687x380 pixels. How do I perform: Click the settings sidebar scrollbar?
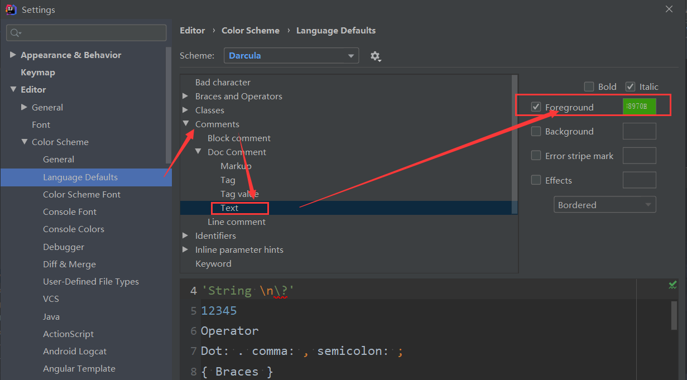(x=169, y=106)
